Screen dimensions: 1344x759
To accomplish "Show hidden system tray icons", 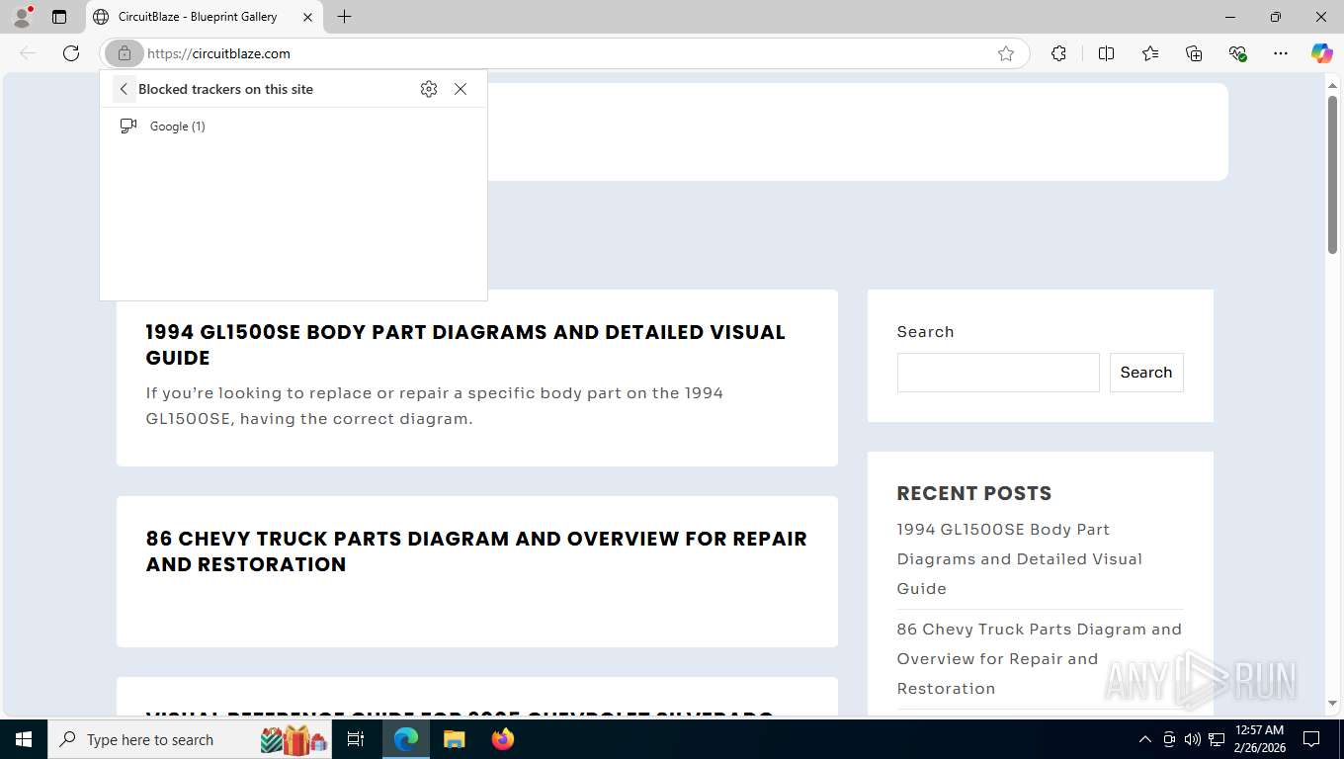I will [x=1145, y=739].
